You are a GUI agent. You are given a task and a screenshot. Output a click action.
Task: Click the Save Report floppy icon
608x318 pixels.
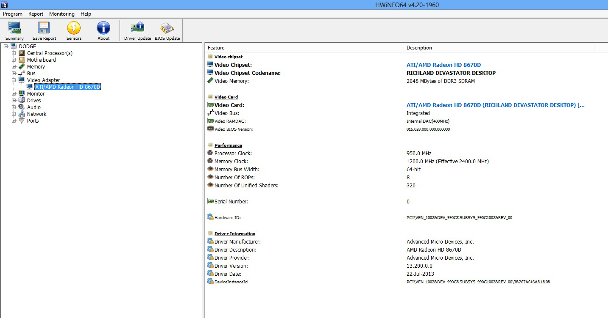[x=44, y=28]
